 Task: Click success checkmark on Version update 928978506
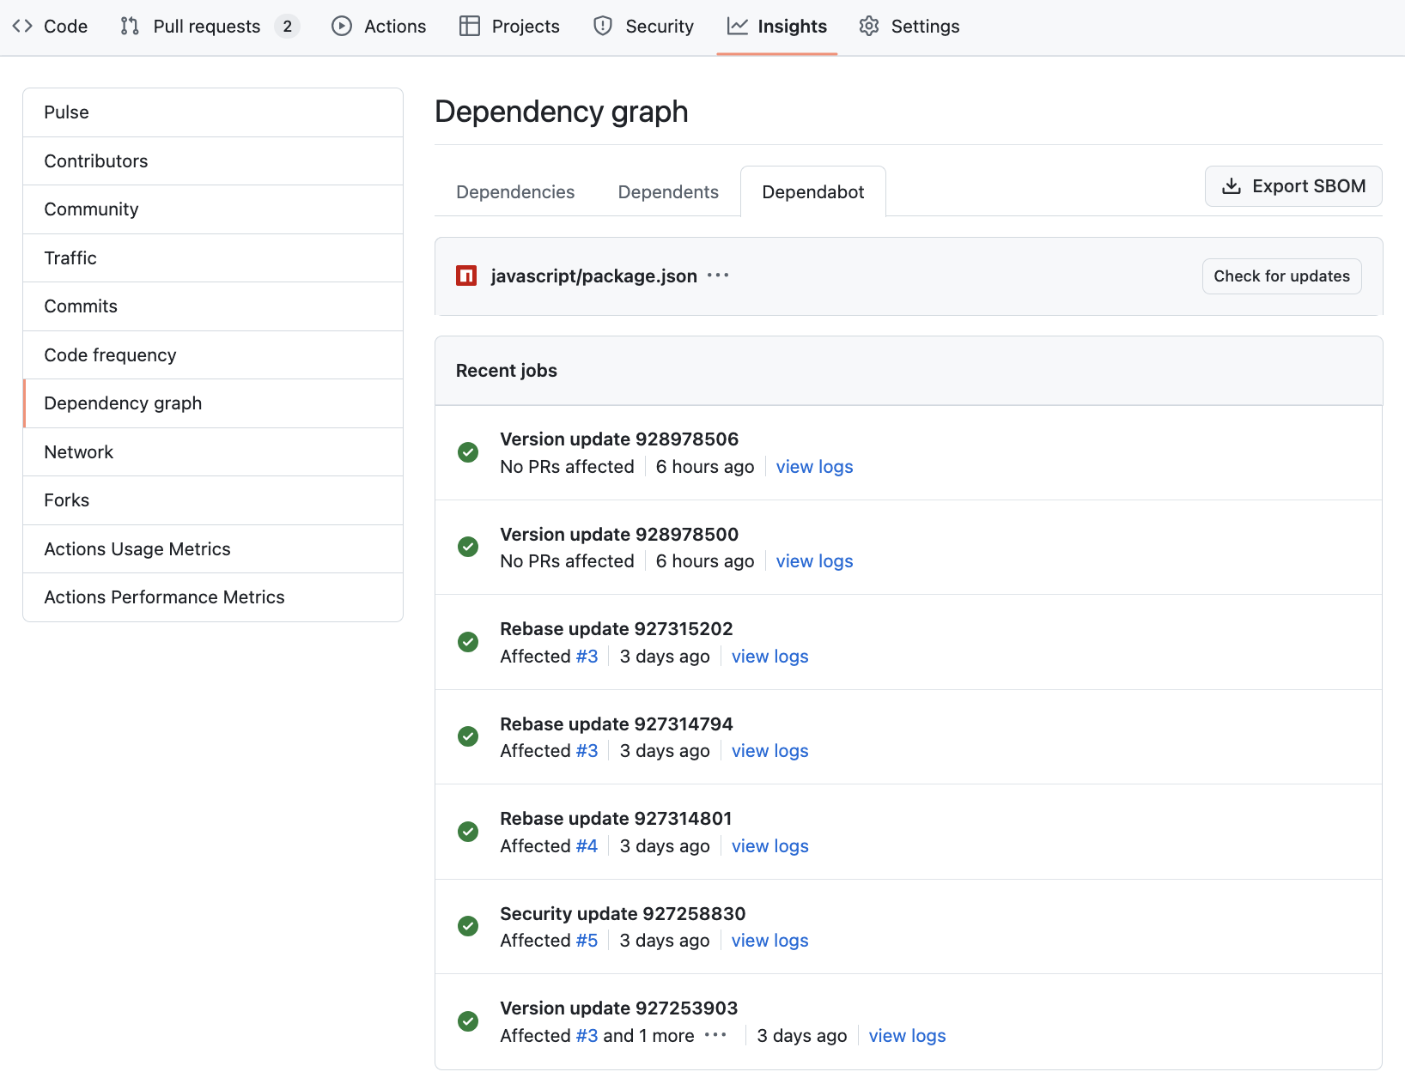[468, 452]
